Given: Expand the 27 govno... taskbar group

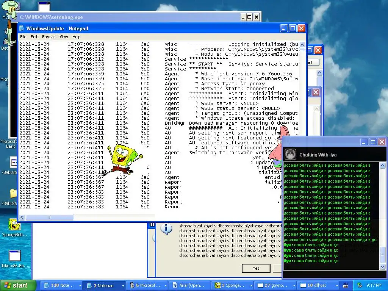Looking at the screenshot, I should coord(294,286).
